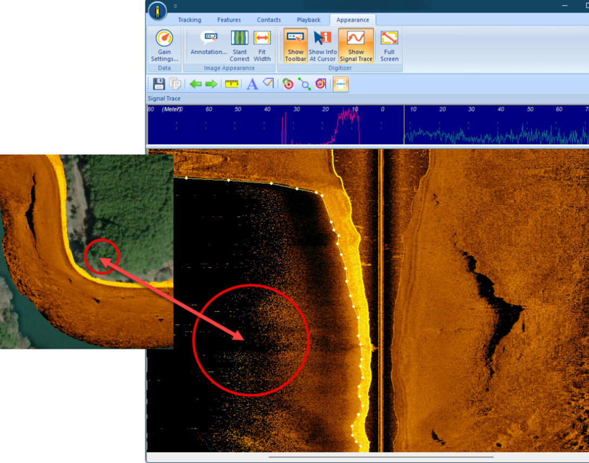The height and width of the screenshot is (463, 589).
Task: Enable Show Info At Cursor
Action: click(323, 45)
